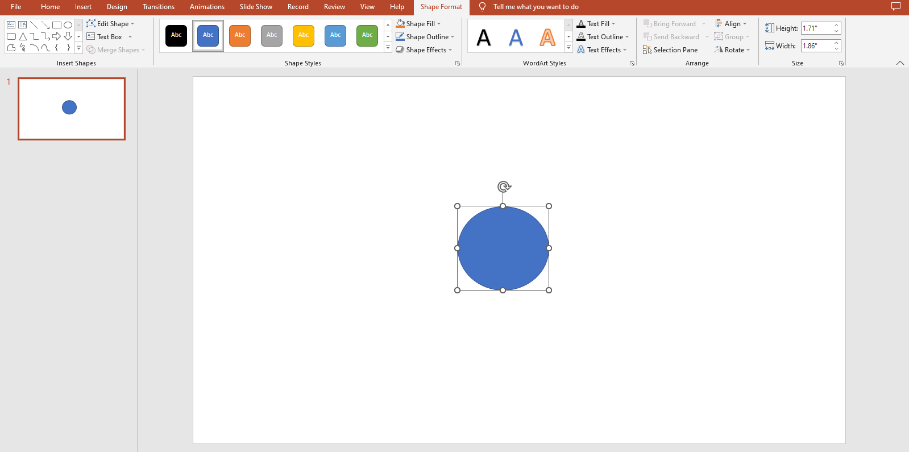
Task: Open the Shape Styles dialog launcher
Action: 458,63
